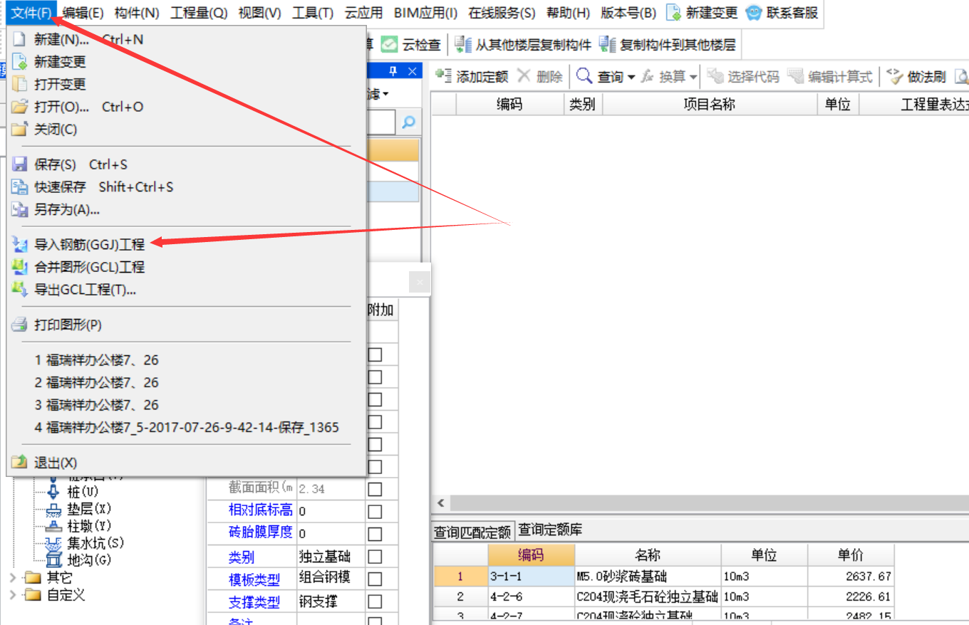
Task: Select 柱墩(Y) in the component tree
Action: pos(89,526)
